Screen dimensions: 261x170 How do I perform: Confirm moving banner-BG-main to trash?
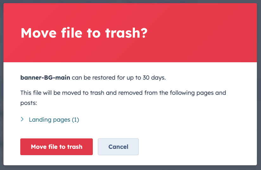coord(56,147)
